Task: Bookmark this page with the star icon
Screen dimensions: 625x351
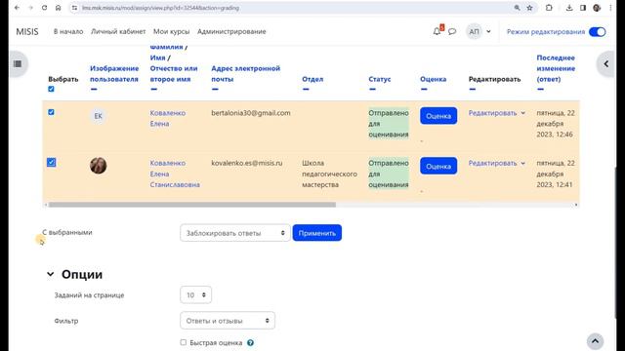Action: (x=529, y=8)
